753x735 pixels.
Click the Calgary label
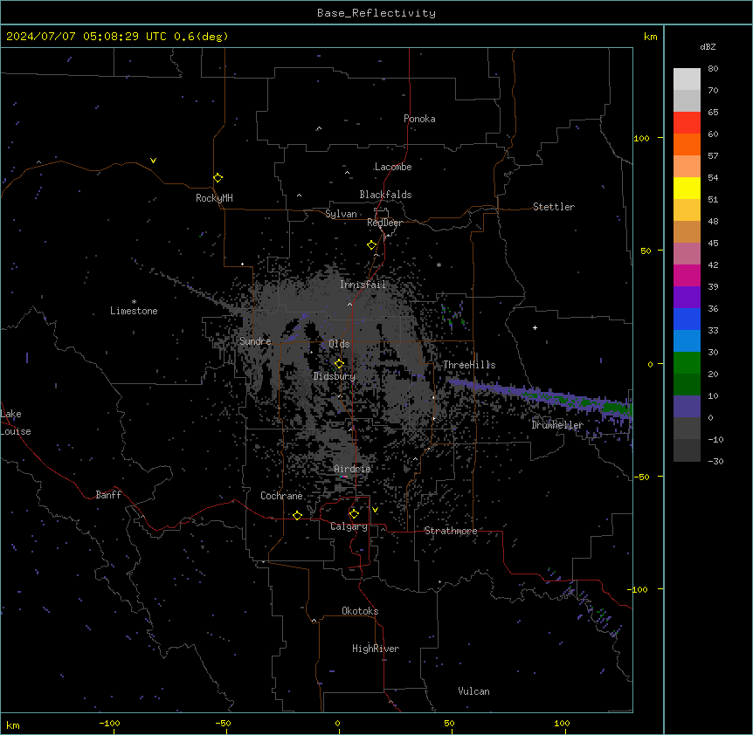(349, 526)
